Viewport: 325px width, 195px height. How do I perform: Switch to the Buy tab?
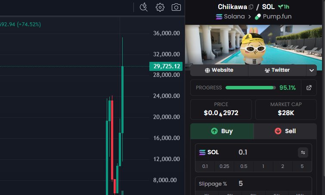(222, 131)
